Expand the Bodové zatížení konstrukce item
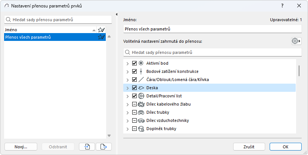 [128, 71]
